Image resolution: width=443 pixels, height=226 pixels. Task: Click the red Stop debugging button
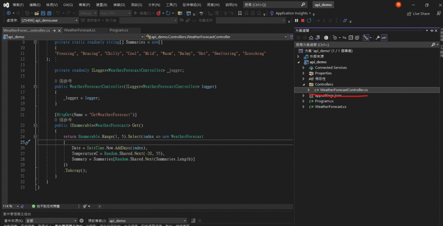(x=303, y=20)
